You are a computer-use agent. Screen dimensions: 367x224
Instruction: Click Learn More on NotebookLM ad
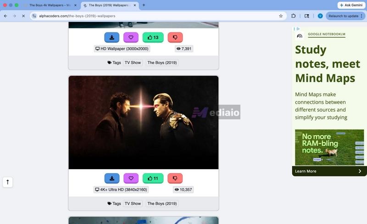tap(329, 171)
